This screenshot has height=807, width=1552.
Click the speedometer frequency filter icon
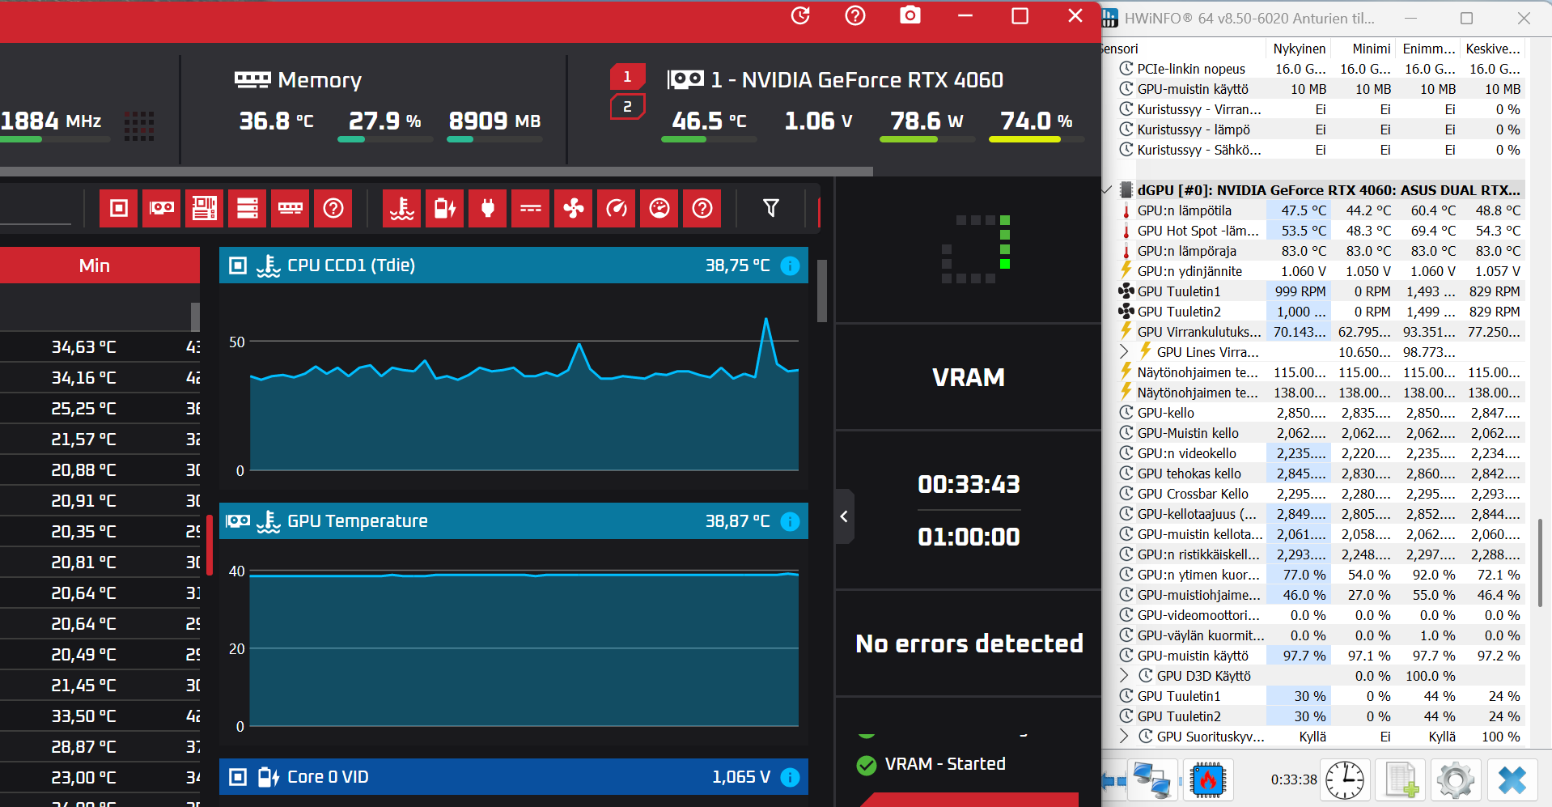617,209
